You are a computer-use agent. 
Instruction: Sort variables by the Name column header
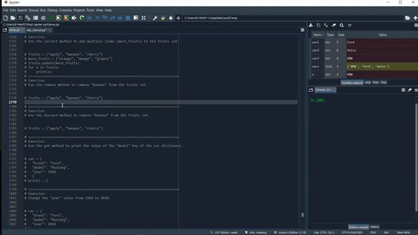(317, 35)
